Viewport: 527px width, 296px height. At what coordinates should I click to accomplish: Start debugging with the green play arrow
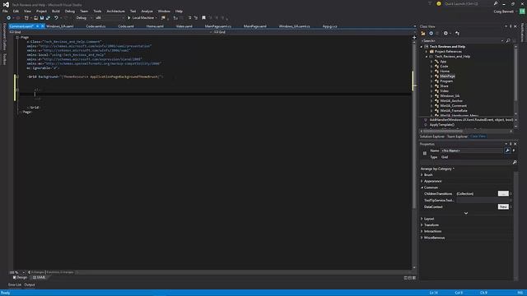(128, 18)
